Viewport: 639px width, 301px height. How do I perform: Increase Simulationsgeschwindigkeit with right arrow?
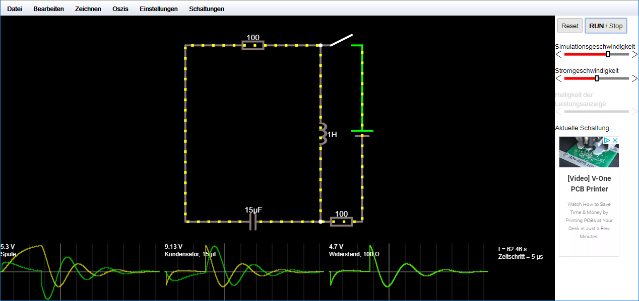634,54
